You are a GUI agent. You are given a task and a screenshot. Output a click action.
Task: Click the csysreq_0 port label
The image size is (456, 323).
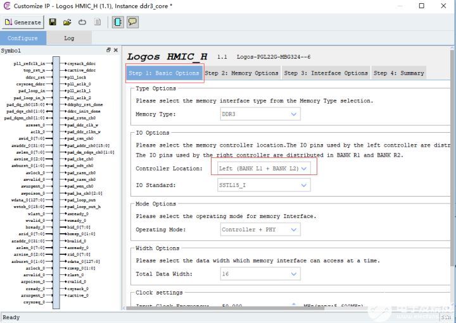click(x=34, y=302)
